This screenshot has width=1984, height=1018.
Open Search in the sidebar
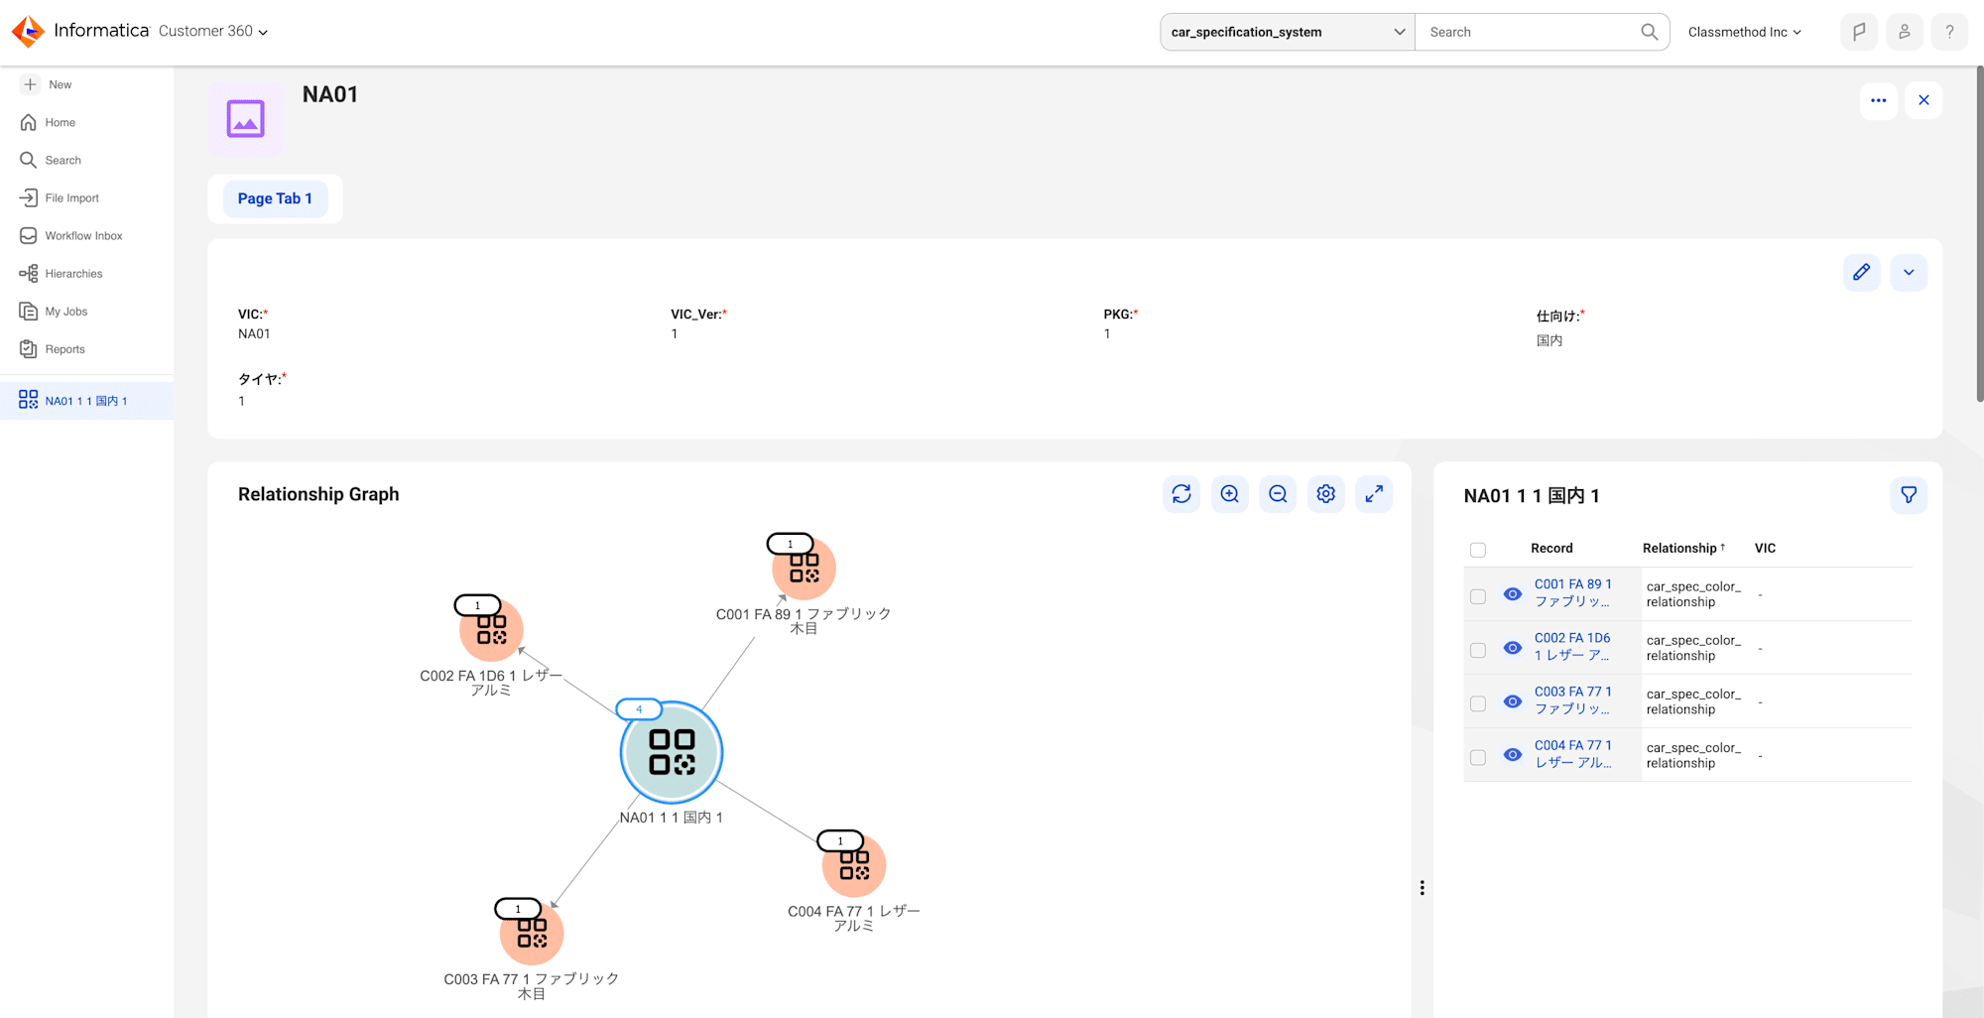(x=51, y=160)
